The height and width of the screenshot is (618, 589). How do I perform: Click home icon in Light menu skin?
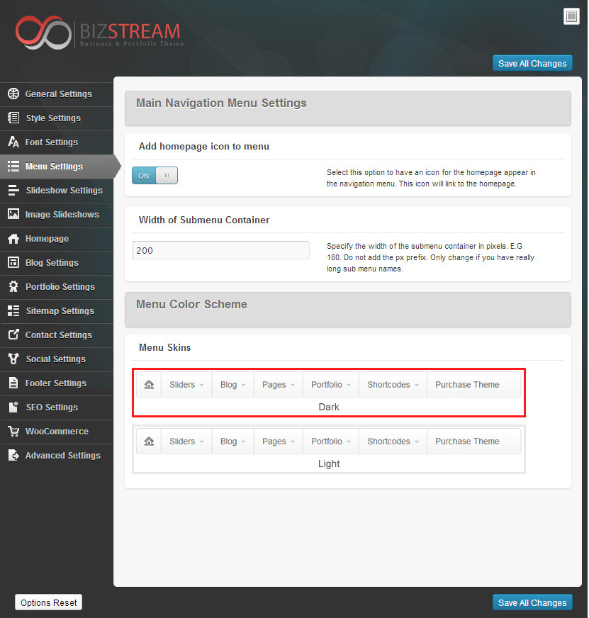[x=149, y=442]
